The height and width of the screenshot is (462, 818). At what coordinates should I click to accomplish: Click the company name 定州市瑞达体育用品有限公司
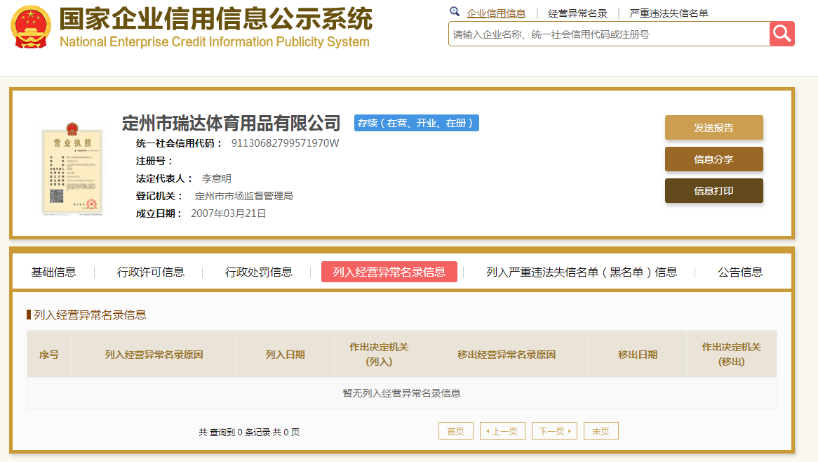tap(231, 123)
